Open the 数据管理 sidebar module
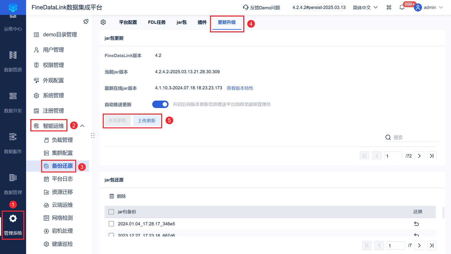This screenshot has width=451, height=254. (x=13, y=184)
